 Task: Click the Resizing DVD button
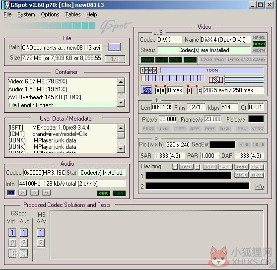(241, 167)
